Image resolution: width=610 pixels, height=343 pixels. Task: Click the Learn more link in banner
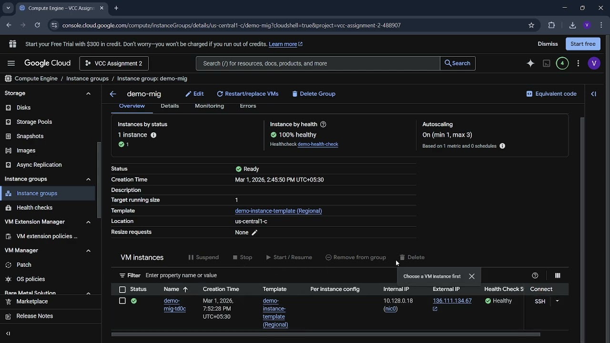coord(285,44)
